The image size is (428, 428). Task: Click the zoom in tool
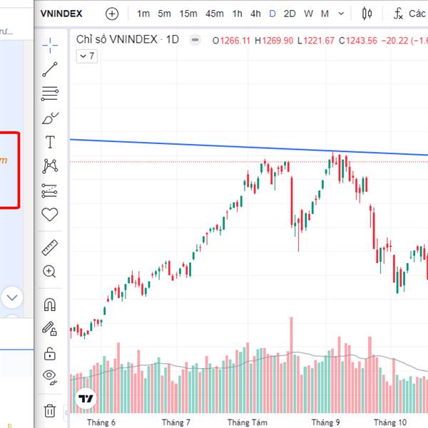click(50, 271)
